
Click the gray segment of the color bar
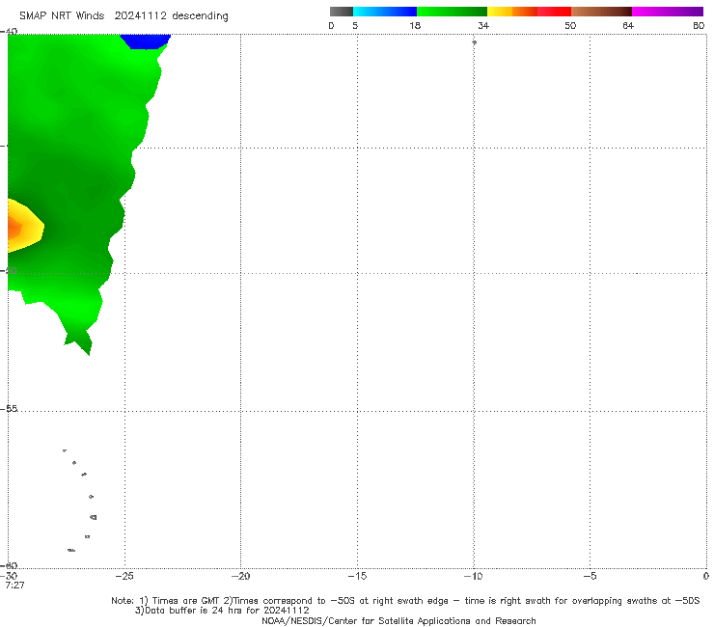coord(342,12)
